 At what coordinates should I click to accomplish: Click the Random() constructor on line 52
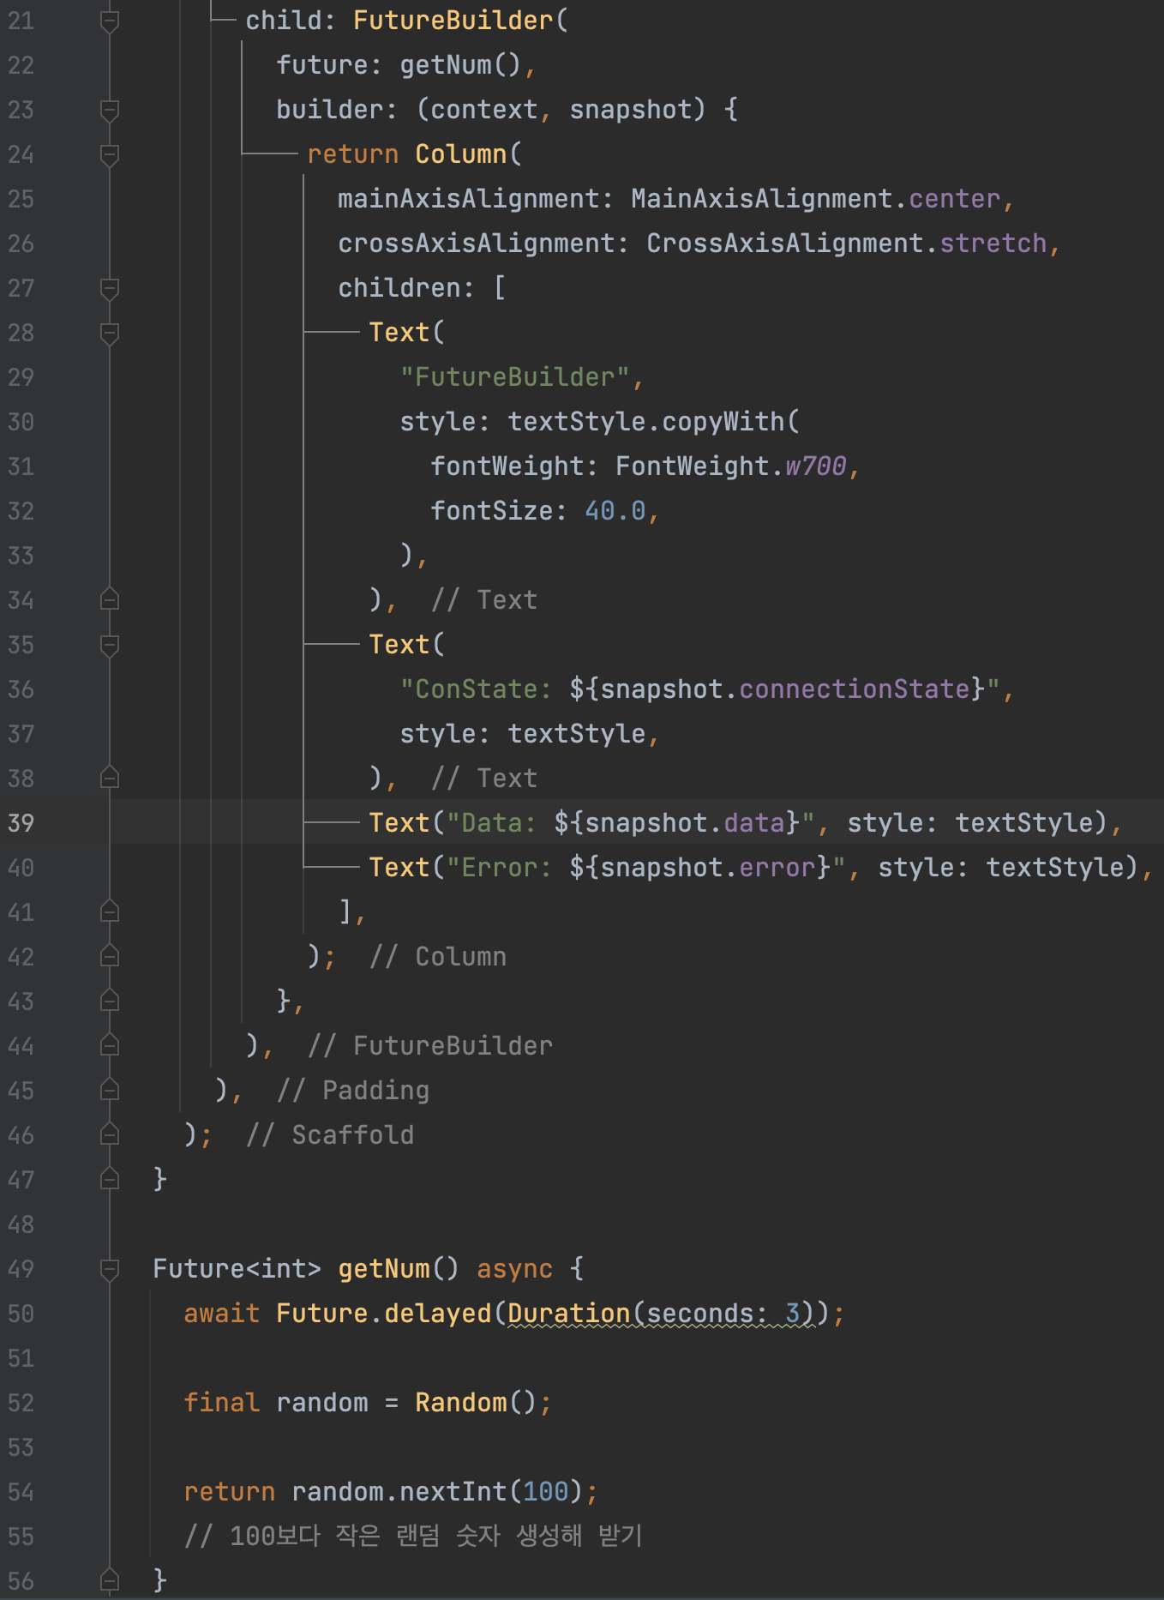click(477, 1403)
